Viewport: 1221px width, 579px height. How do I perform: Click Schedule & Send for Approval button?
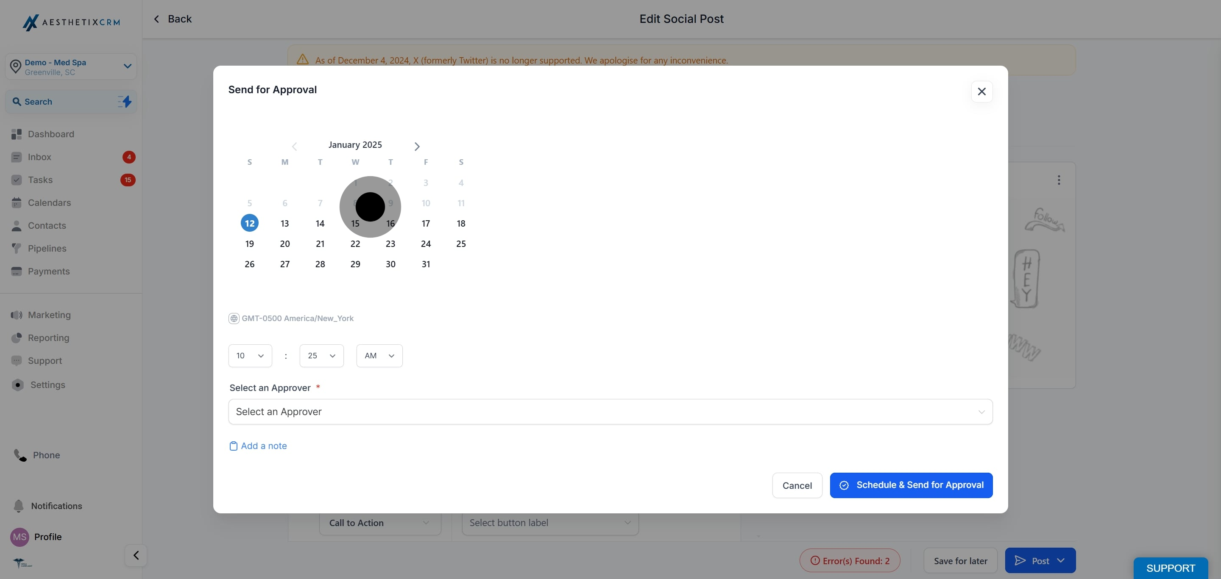[911, 485]
